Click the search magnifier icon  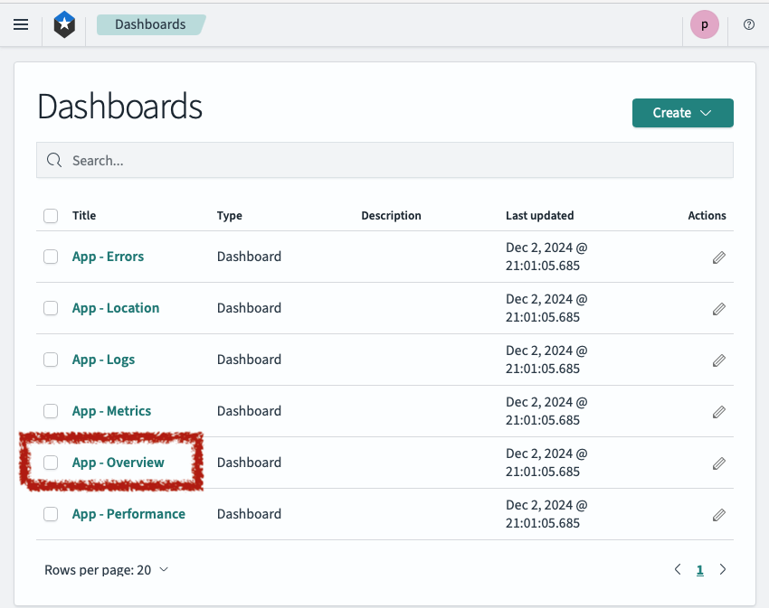click(54, 160)
